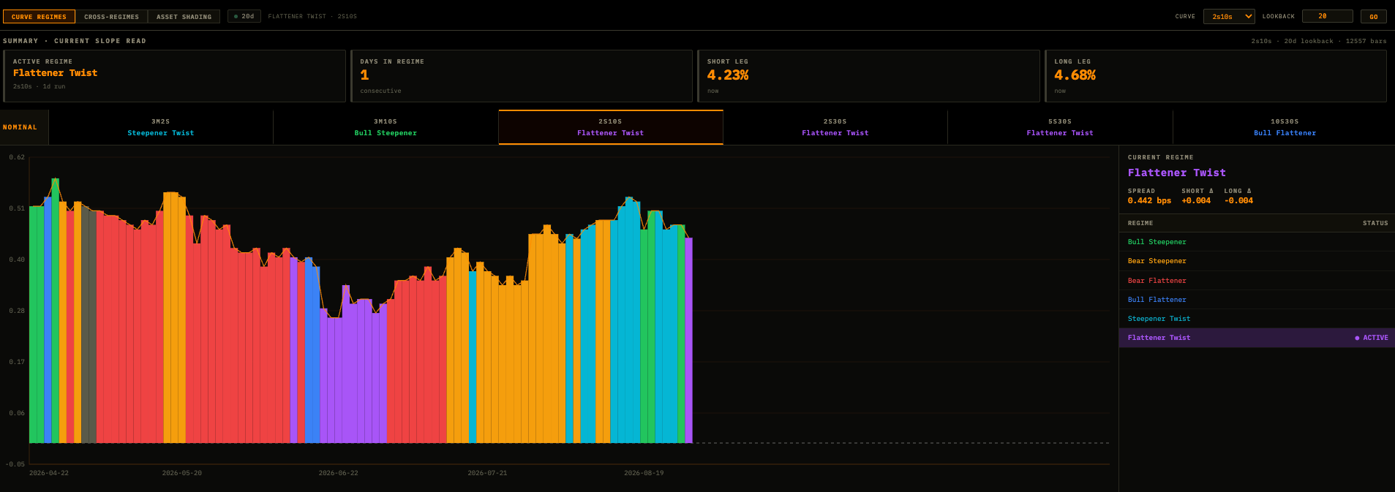Choose Bull Steepener in regime list
Screen dimensions: 1395x492
click(1257, 242)
